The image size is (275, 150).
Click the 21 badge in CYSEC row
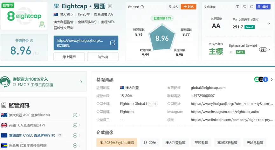[x=60, y=135]
